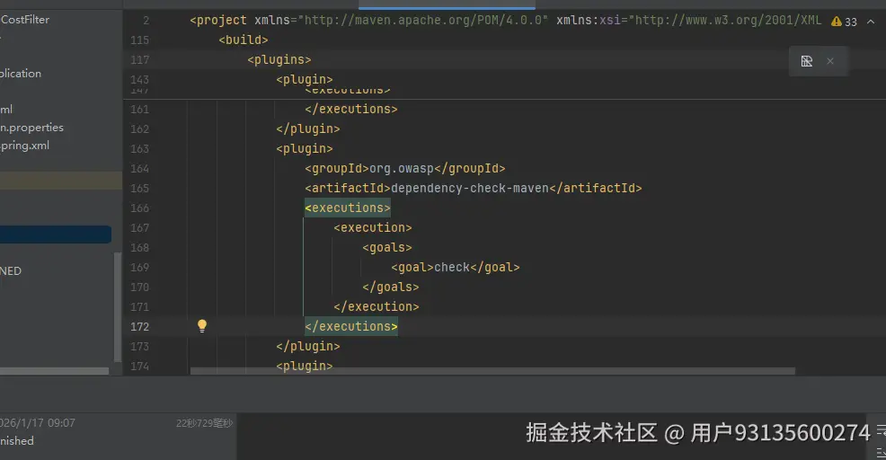Jump to the sticky <plugins> line 117

tap(279, 60)
